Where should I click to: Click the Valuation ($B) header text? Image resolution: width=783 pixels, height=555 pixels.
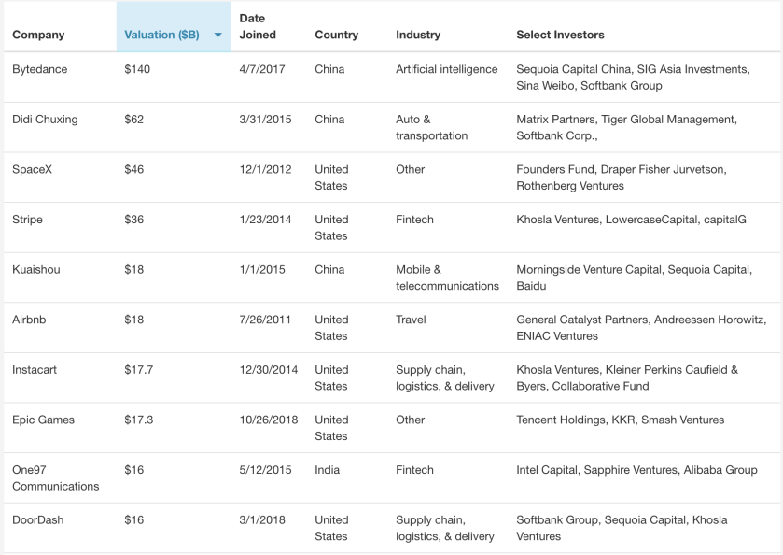pyautogui.click(x=161, y=36)
